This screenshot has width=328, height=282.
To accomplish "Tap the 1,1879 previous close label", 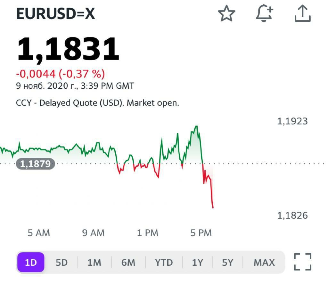I will [x=35, y=164].
